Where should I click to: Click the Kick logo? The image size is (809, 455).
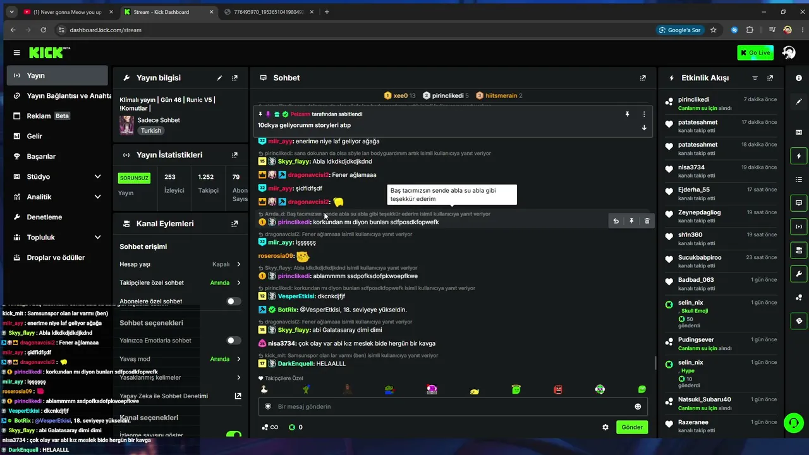coord(49,52)
